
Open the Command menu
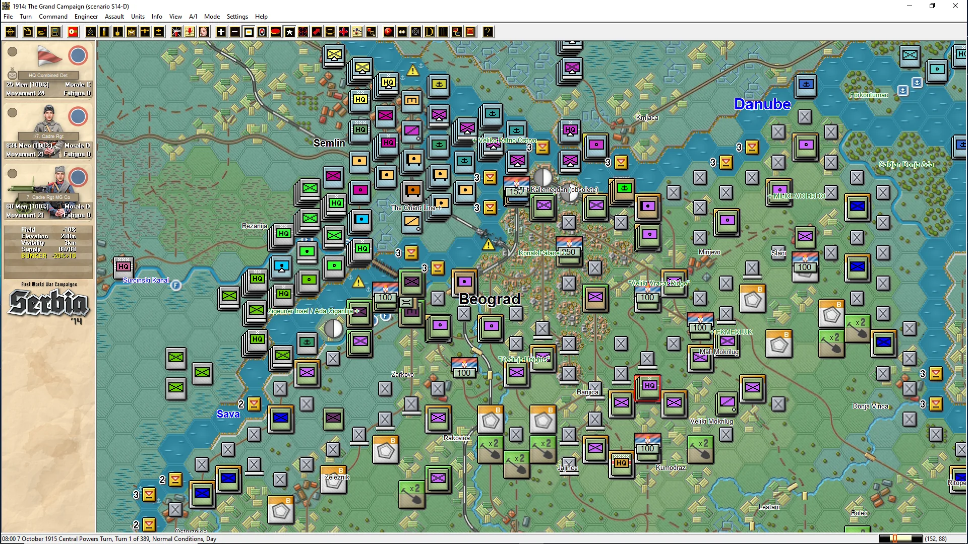click(53, 17)
